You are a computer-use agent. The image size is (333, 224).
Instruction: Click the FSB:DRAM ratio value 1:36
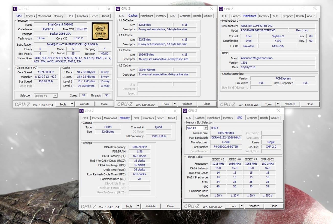(x=139, y=152)
